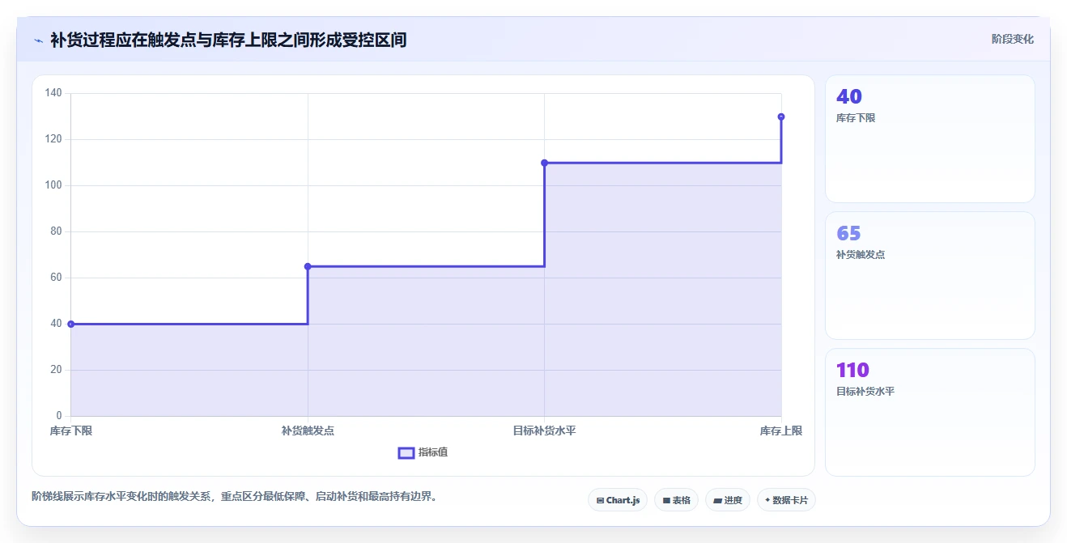Open the 数据卡片 chip
The width and height of the screenshot is (1067, 543).
coord(786,500)
